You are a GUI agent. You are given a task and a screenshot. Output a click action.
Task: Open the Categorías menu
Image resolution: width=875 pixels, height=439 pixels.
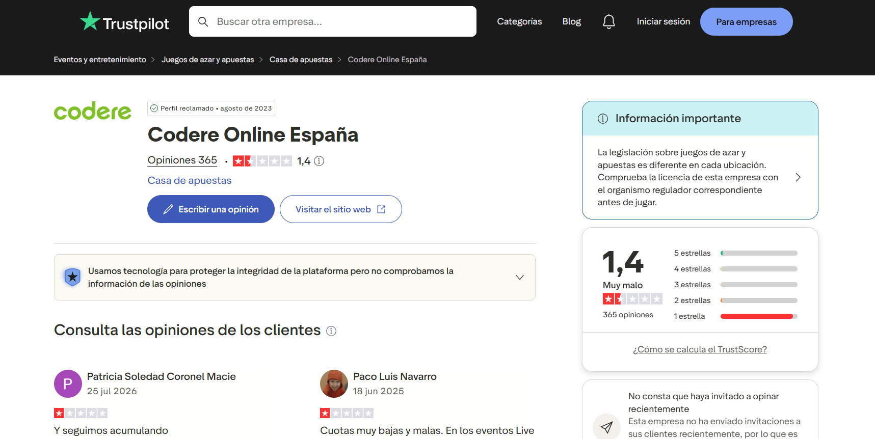pos(519,21)
